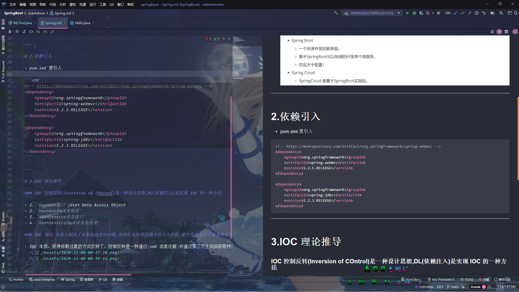Switch to preview-only view
Viewport: 519px width, 292px height.
point(506,32)
